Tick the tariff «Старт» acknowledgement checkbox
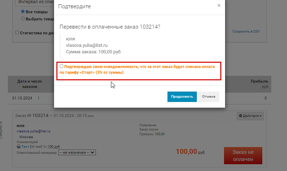 [62, 66]
